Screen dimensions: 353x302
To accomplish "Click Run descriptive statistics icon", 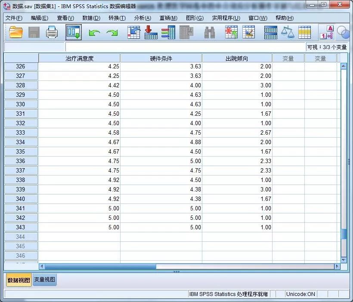I will click(187, 32).
